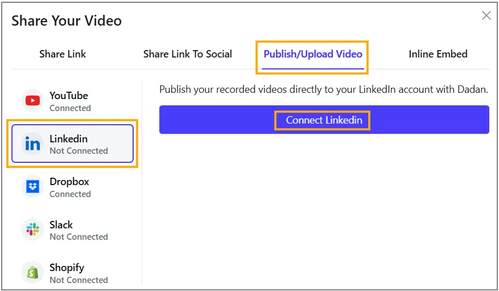Screen dimensions: 499x291
Task: Click the Connect Linkedin button
Action: pyautogui.click(x=324, y=120)
